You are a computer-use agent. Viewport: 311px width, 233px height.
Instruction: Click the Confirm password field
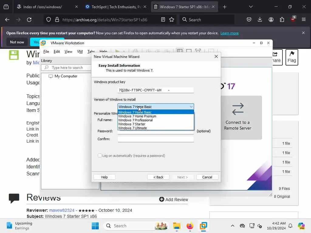[x=156, y=139]
